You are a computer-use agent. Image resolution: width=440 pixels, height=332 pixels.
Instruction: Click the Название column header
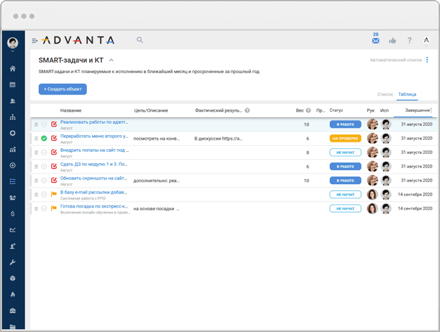pyautogui.click(x=71, y=110)
